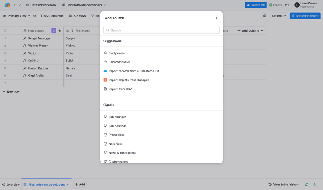This screenshot has height=190, width=323.
Task: Open table settings gear icon
Action: [265, 16]
